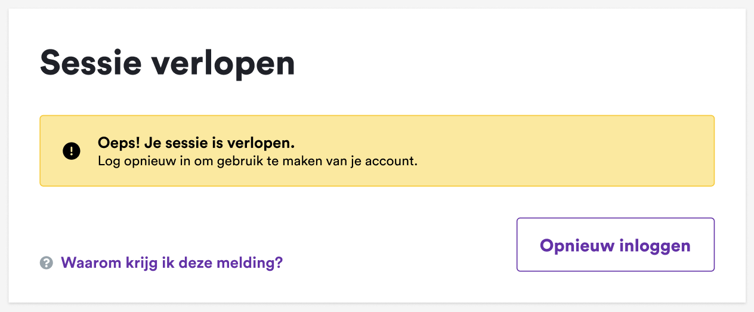Open the 'Waarom krijg ik deze melding?' link

[x=172, y=262]
